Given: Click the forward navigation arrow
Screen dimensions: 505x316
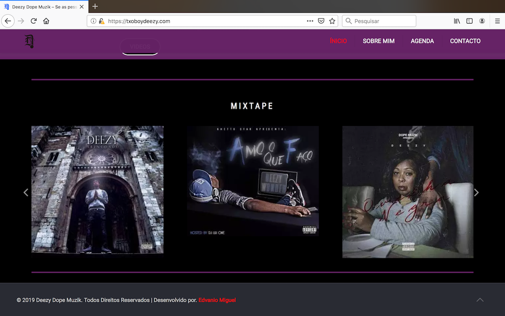Looking at the screenshot, I should tap(21, 21).
